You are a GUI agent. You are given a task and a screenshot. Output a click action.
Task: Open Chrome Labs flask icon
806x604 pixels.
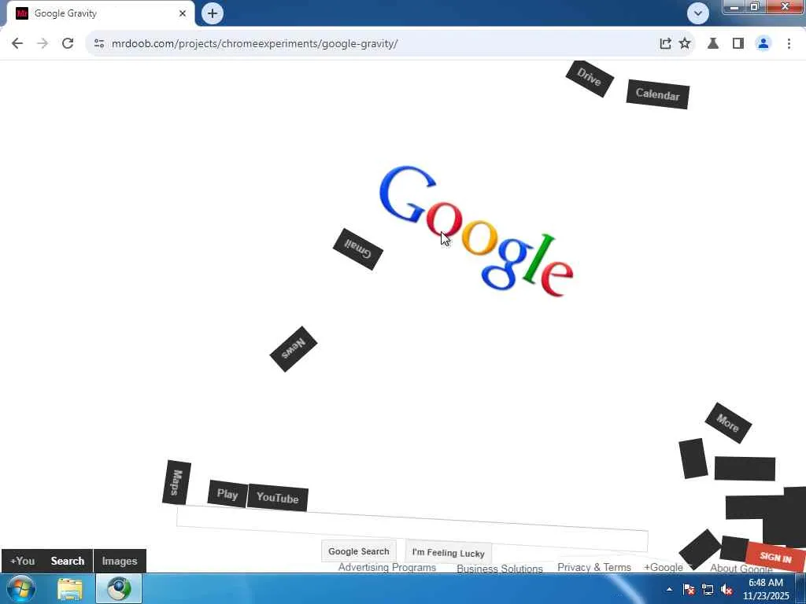(x=713, y=44)
